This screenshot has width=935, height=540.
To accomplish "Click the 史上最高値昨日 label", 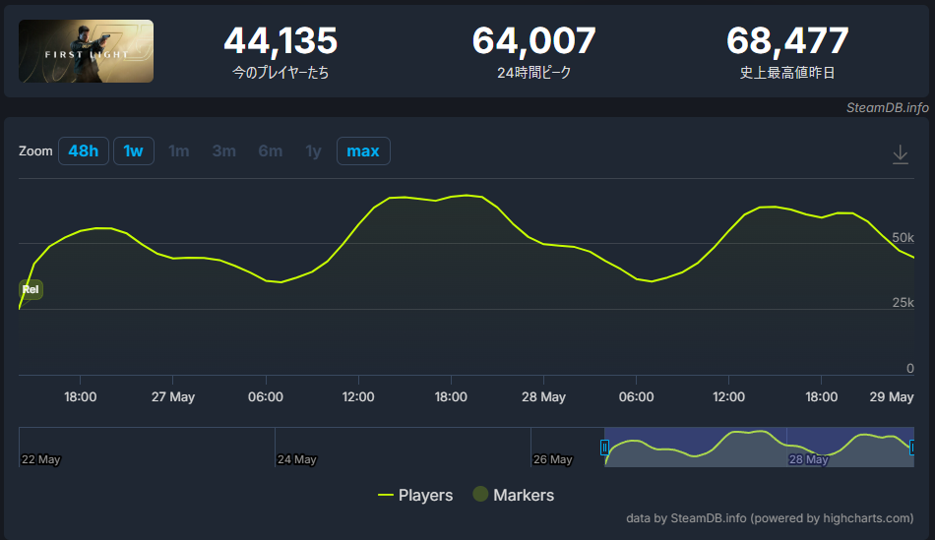I will tap(787, 73).
